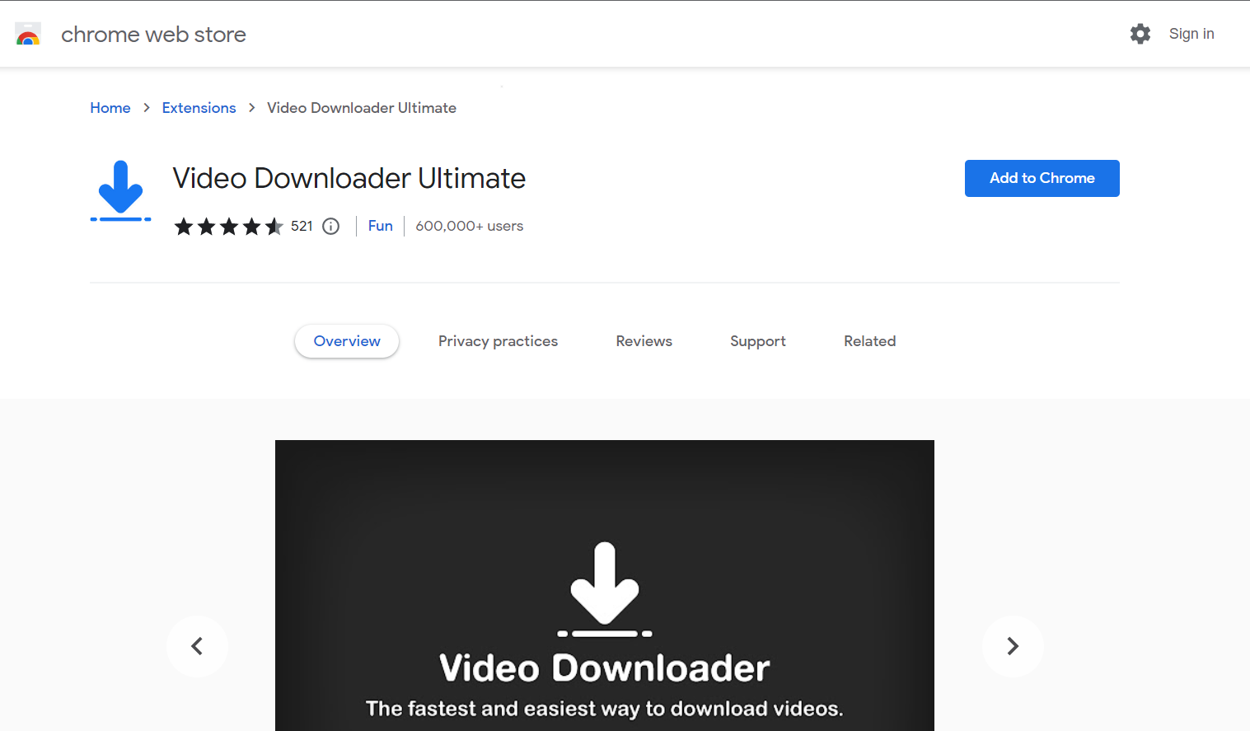The image size is (1250, 731).
Task: Click the Add to Chrome button
Action: [1042, 178]
